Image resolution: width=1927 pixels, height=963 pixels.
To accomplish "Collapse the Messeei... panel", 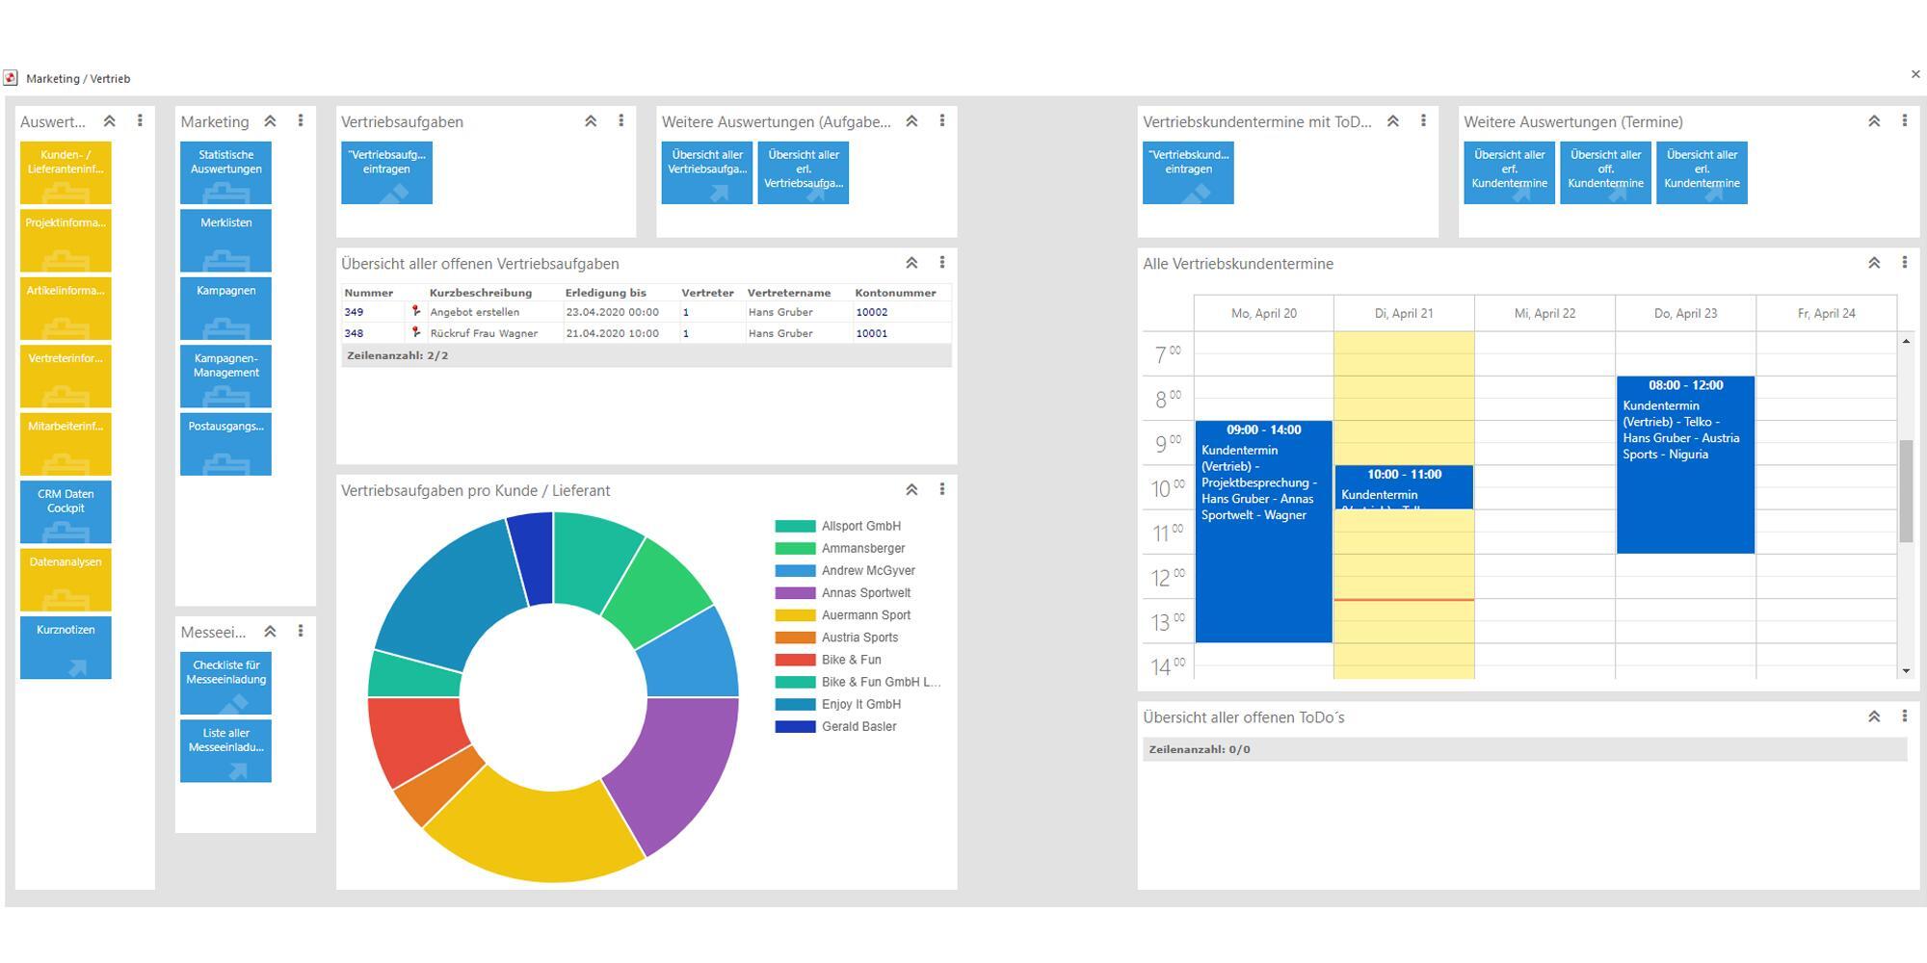I will 271,632.
